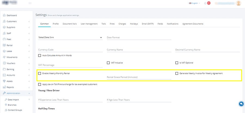
Task: Open notifications bell icon
Action: pos(205,3)
